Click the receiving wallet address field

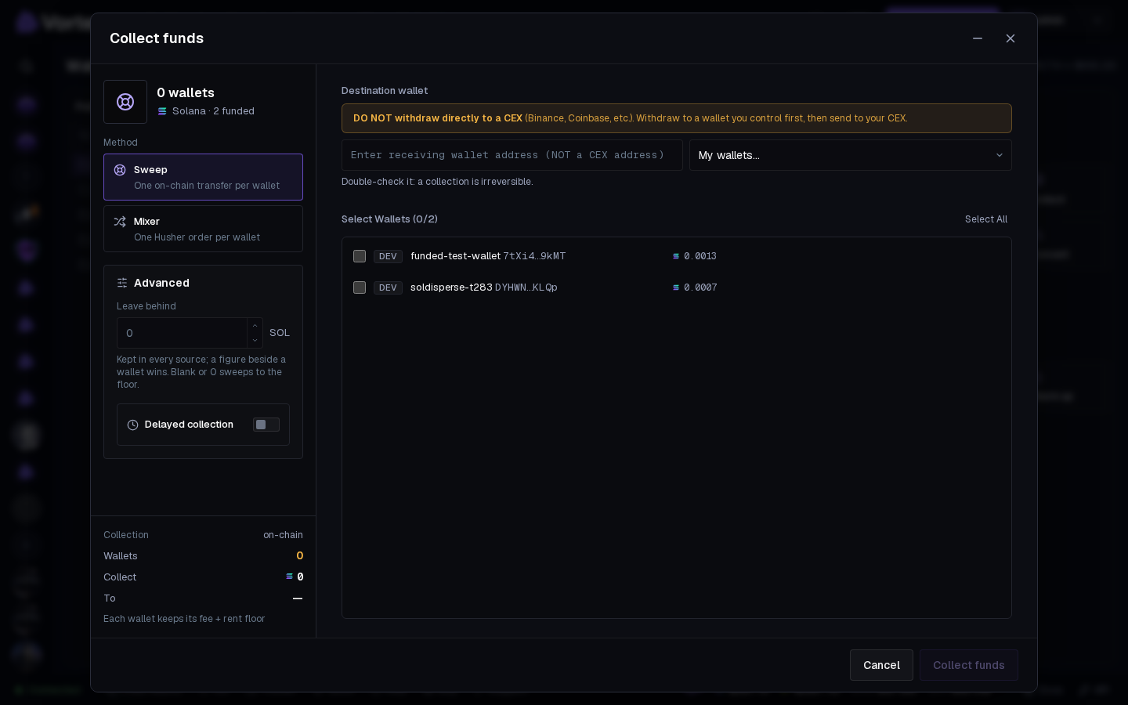point(512,155)
